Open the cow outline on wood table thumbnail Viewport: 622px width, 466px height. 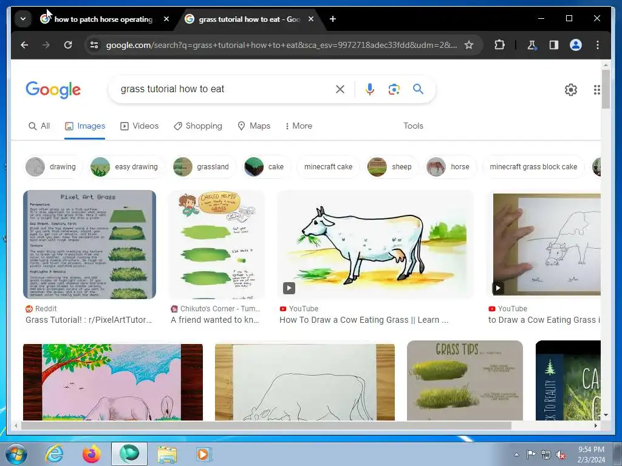305,382
